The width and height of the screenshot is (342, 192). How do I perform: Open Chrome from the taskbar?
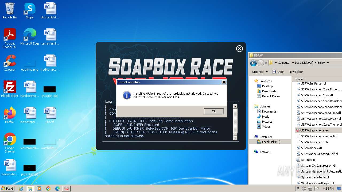click(x=48, y=189)
